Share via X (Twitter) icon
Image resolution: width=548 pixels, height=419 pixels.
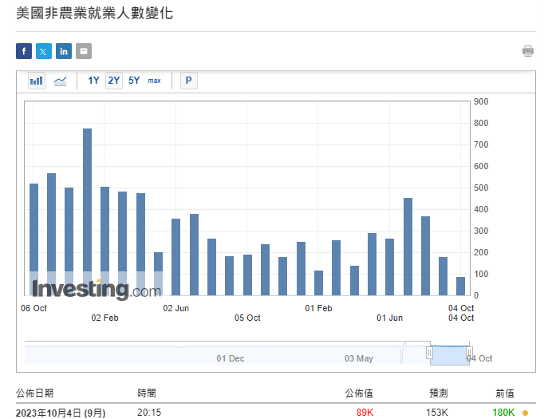click(44, 51)
